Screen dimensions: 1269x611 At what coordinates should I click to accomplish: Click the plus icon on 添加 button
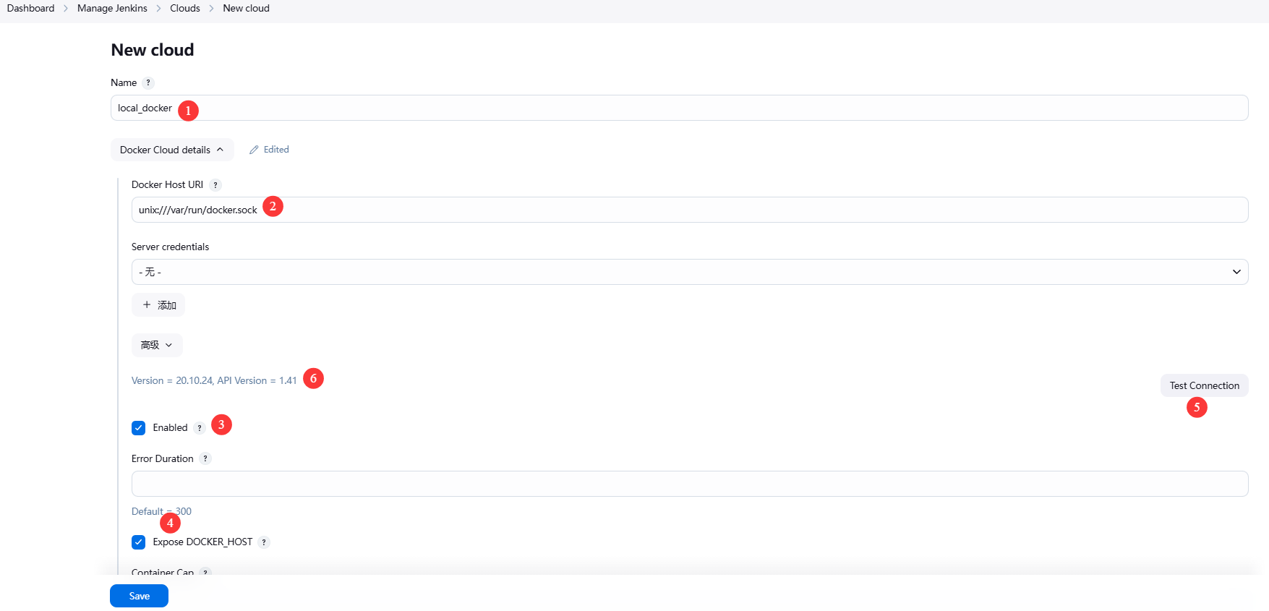[x=147, y=305]
